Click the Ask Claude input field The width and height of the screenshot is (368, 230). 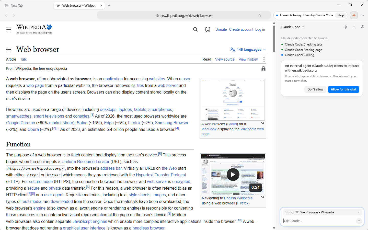click(x=319, y=221)
